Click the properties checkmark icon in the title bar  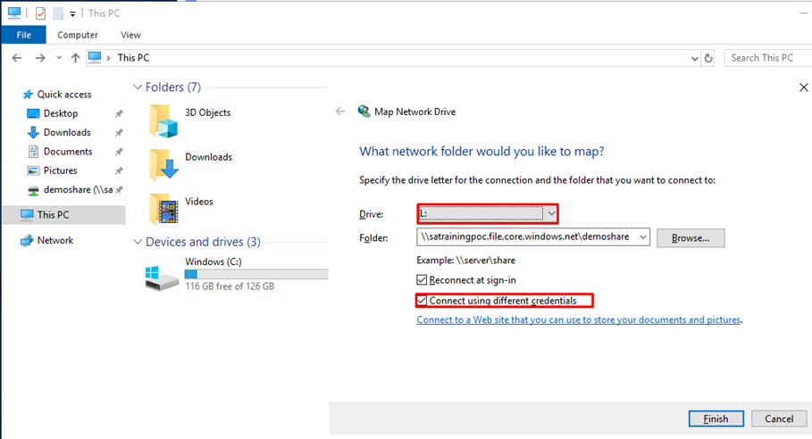click(x=40, y=13)
